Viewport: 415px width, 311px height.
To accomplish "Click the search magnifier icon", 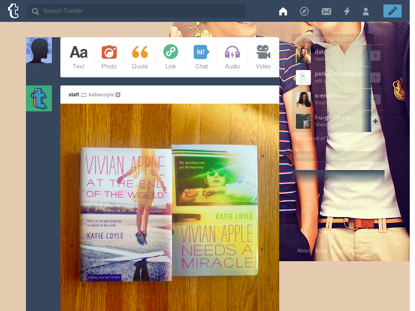I will coord(35,11).
